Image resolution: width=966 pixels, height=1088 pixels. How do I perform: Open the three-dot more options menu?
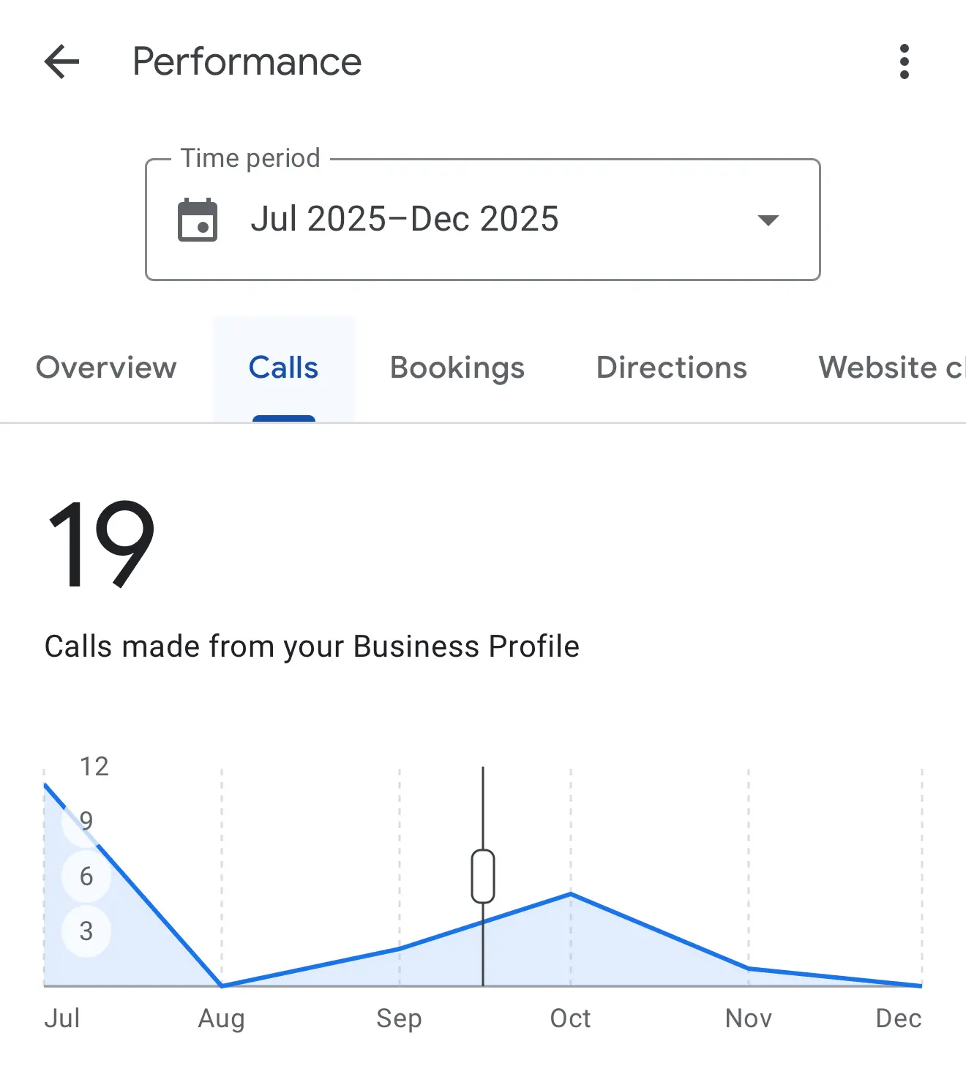tap(905, 62)
